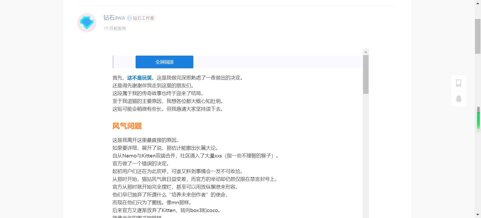This screenshot has height=218, width=481.
Task: Click the line starting 这贴可能会稍微有些长
Action: click(168, 109)
